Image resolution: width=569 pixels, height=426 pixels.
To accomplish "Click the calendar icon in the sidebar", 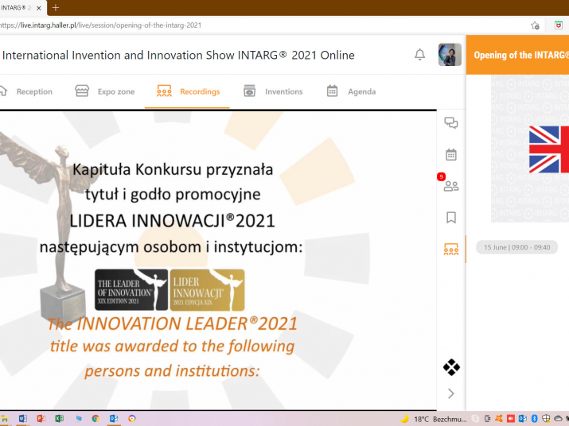I will 451,154.
